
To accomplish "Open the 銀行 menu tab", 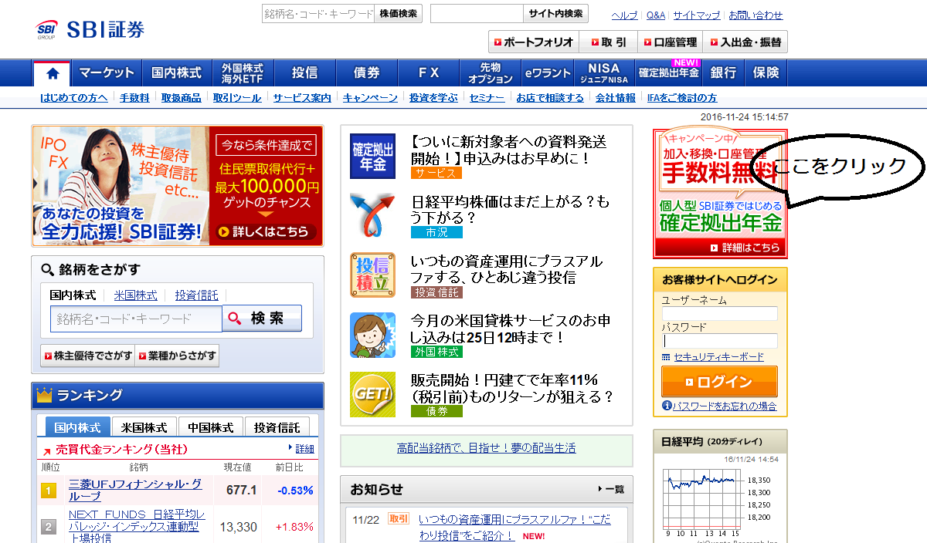I will coord(724,73).
